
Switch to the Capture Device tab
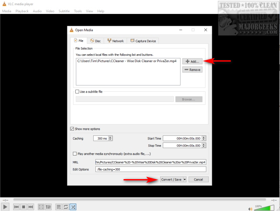point(143,41)
